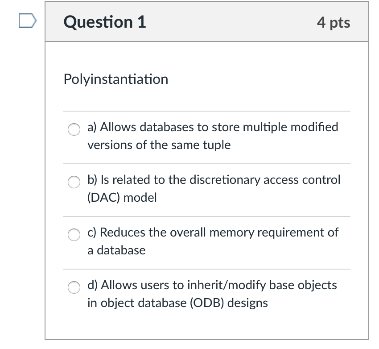379x349 pixels.
Task: Click the text of option b
Action: (213, 188)
